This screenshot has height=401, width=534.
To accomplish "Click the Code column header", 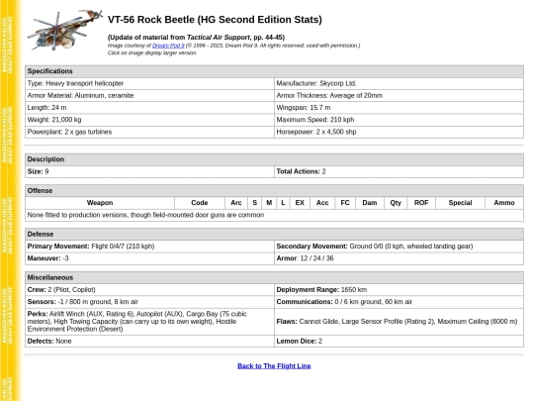I will pos(200,203).
